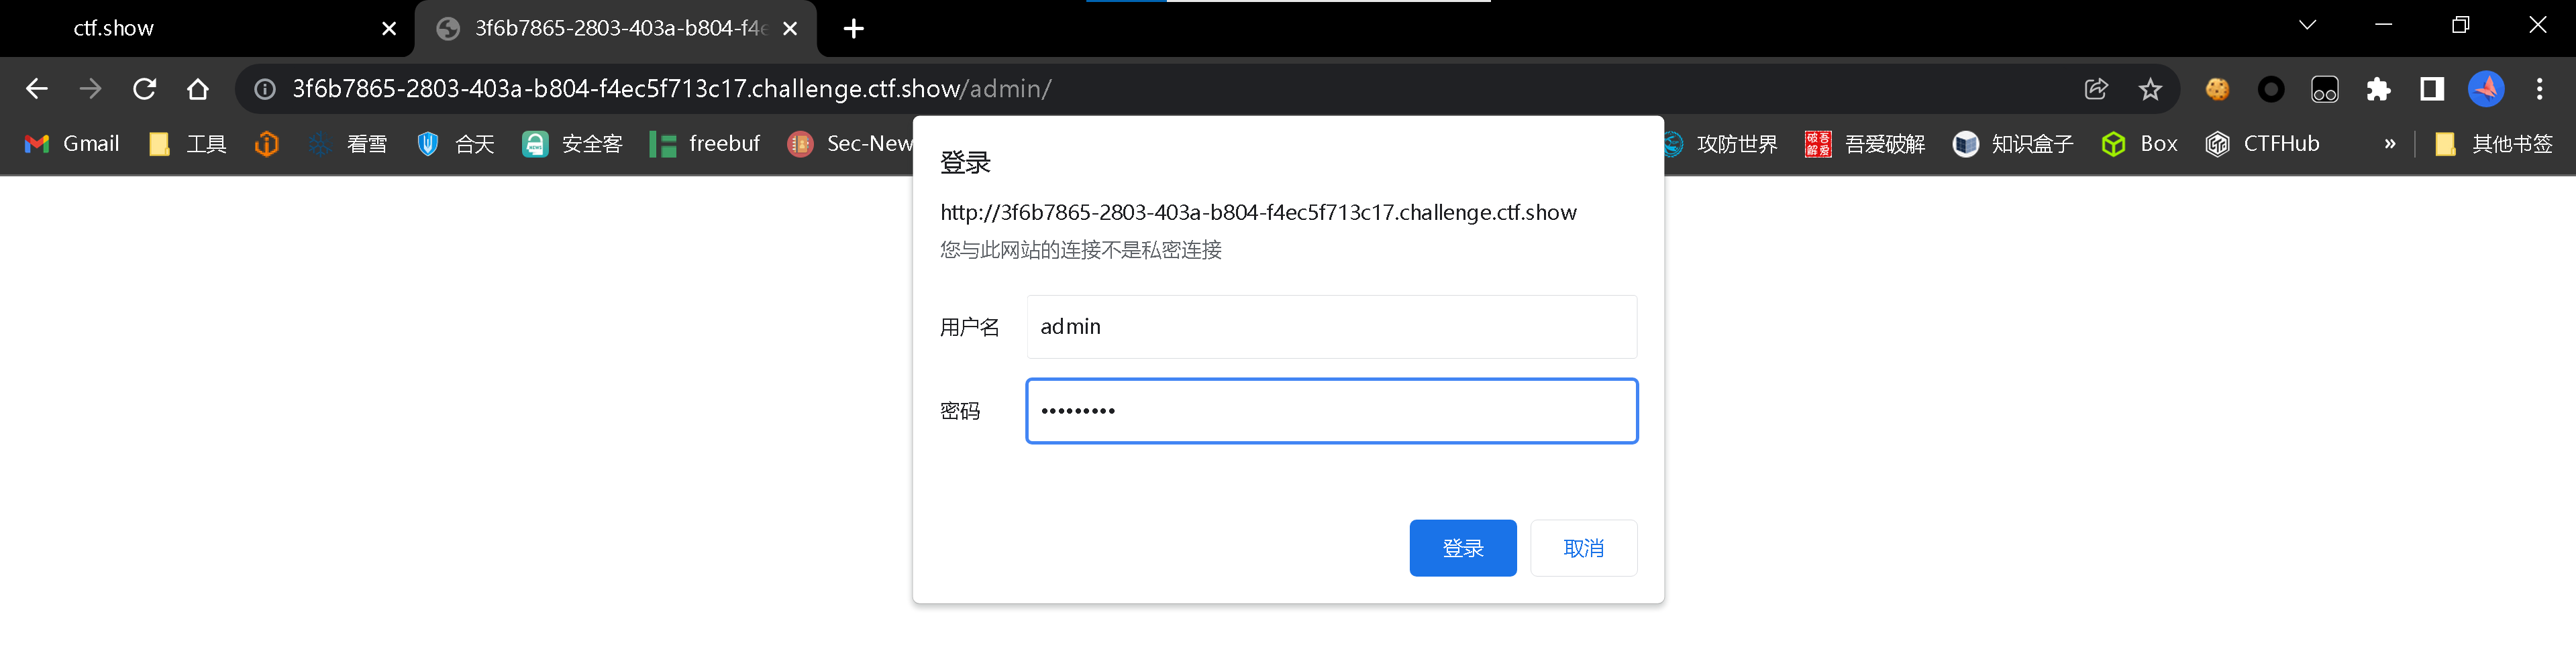Open the tab search dropdown arrow
The image size is (2576, 647).
[2307, 26]
